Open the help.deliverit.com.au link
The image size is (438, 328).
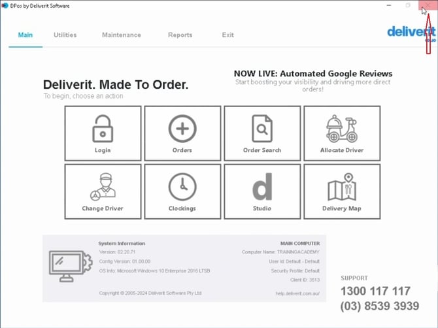point(297,293)
